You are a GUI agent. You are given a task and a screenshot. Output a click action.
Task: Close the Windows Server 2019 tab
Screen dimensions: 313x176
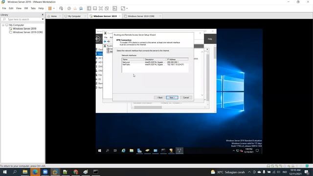120,16
